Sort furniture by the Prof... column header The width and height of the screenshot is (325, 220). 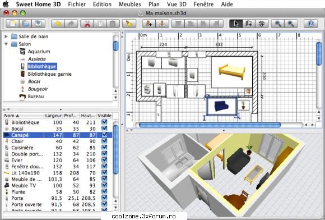(x=72, y=116)
